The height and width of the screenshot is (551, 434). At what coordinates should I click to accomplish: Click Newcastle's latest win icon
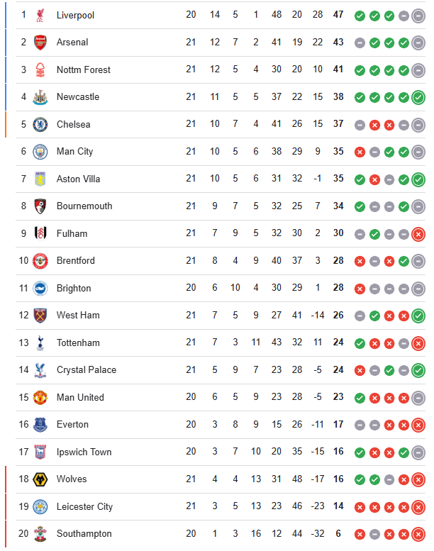point(418,97)
